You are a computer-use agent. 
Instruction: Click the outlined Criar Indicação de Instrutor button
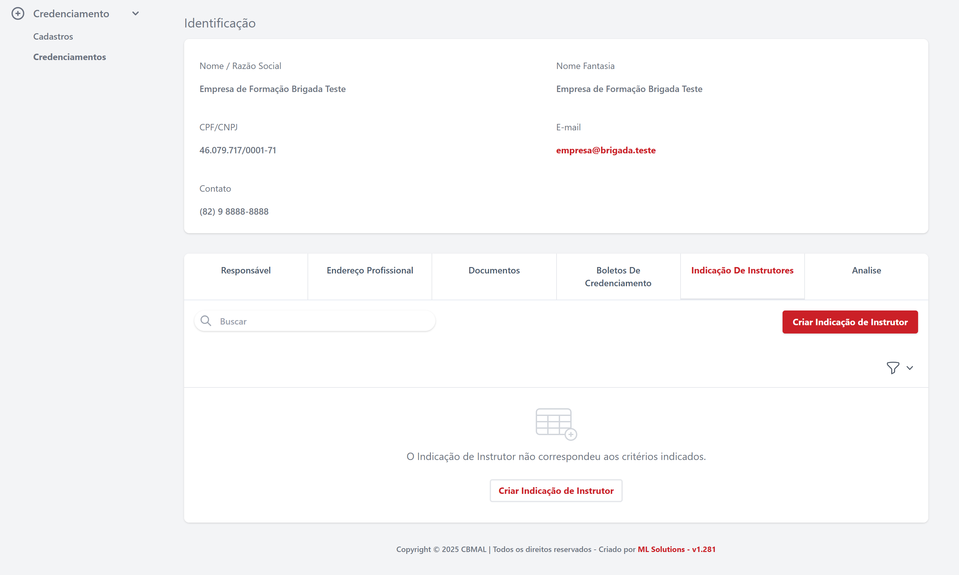(x=556, y=491)
